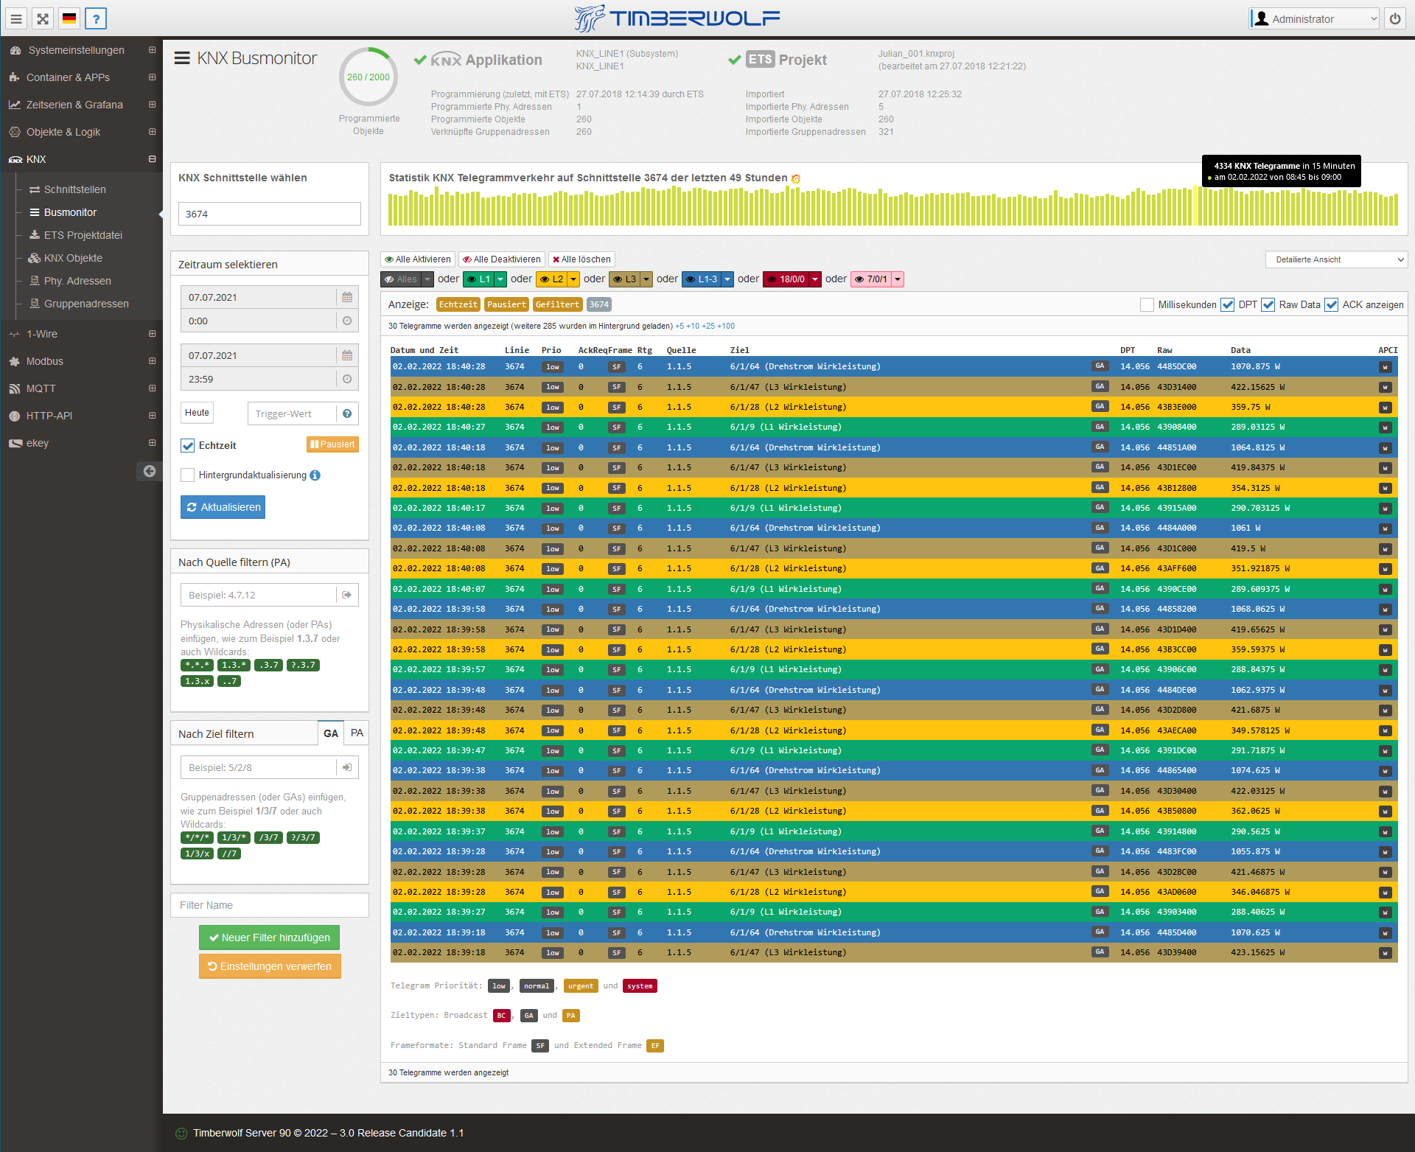Toggle the KNX Busmonitor panel menu icon
The height and width of the screenshot is (1152, 1415).
pyautogui.click(x=182, y=57)
